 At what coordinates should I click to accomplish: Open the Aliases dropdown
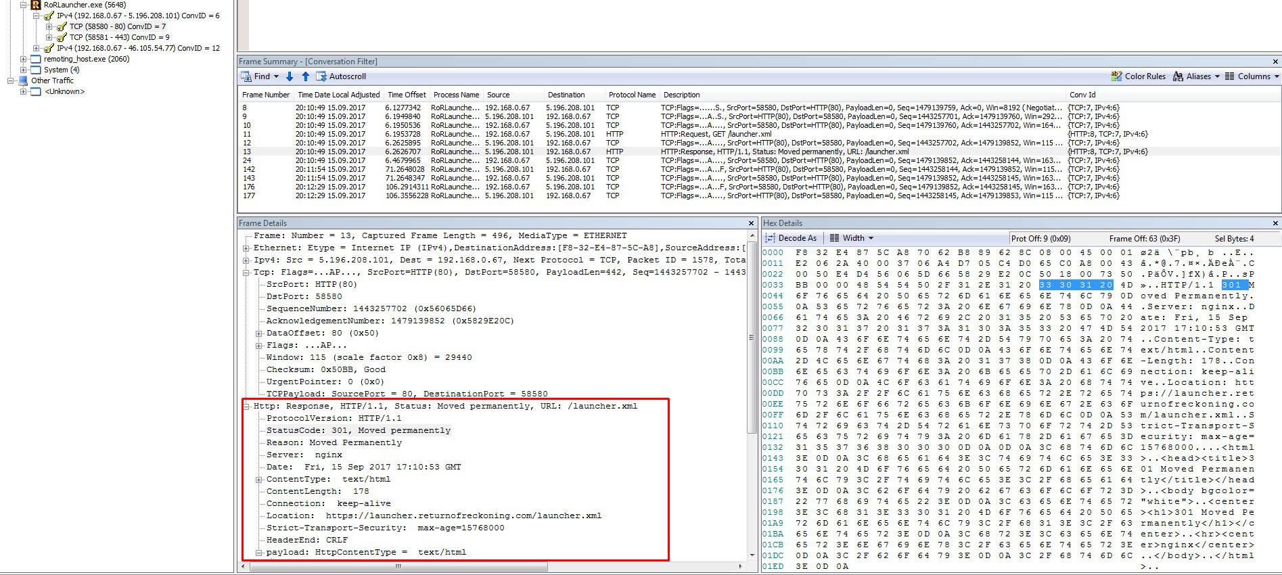tap(1196, 76)
